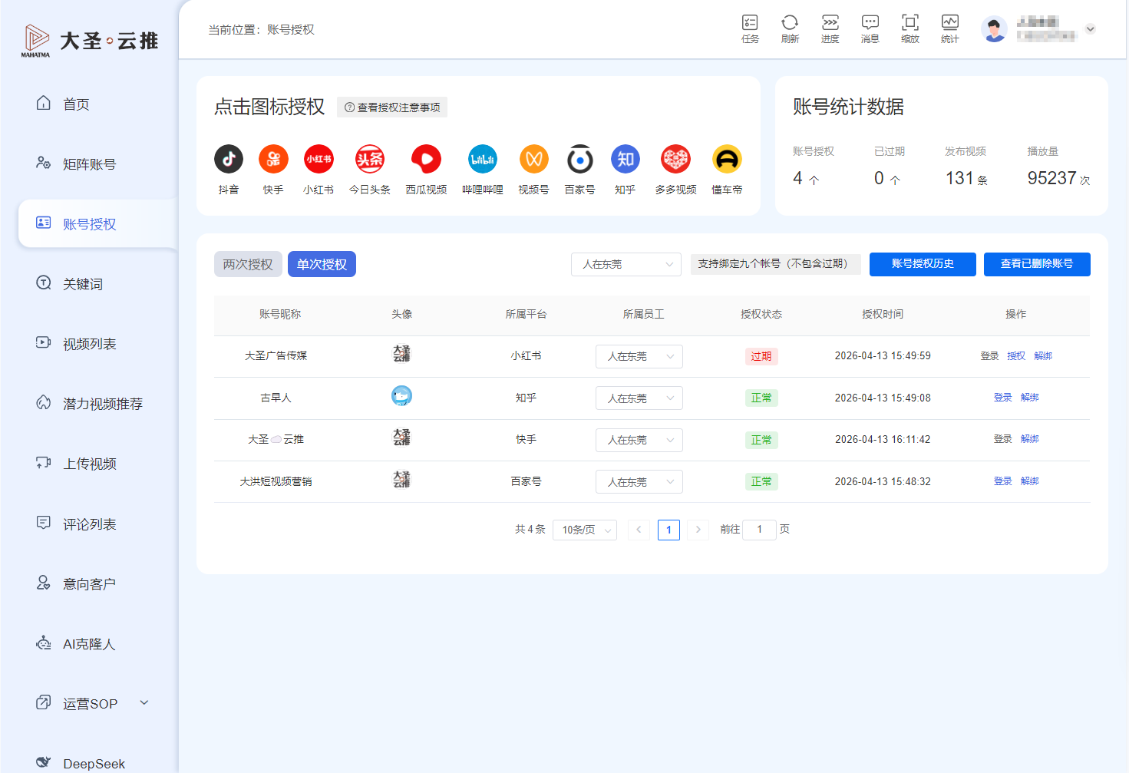The height and width of the screenshot is (773, 1129).
Task: Open the Statistics (统计) icon
Action: point(949,28)
